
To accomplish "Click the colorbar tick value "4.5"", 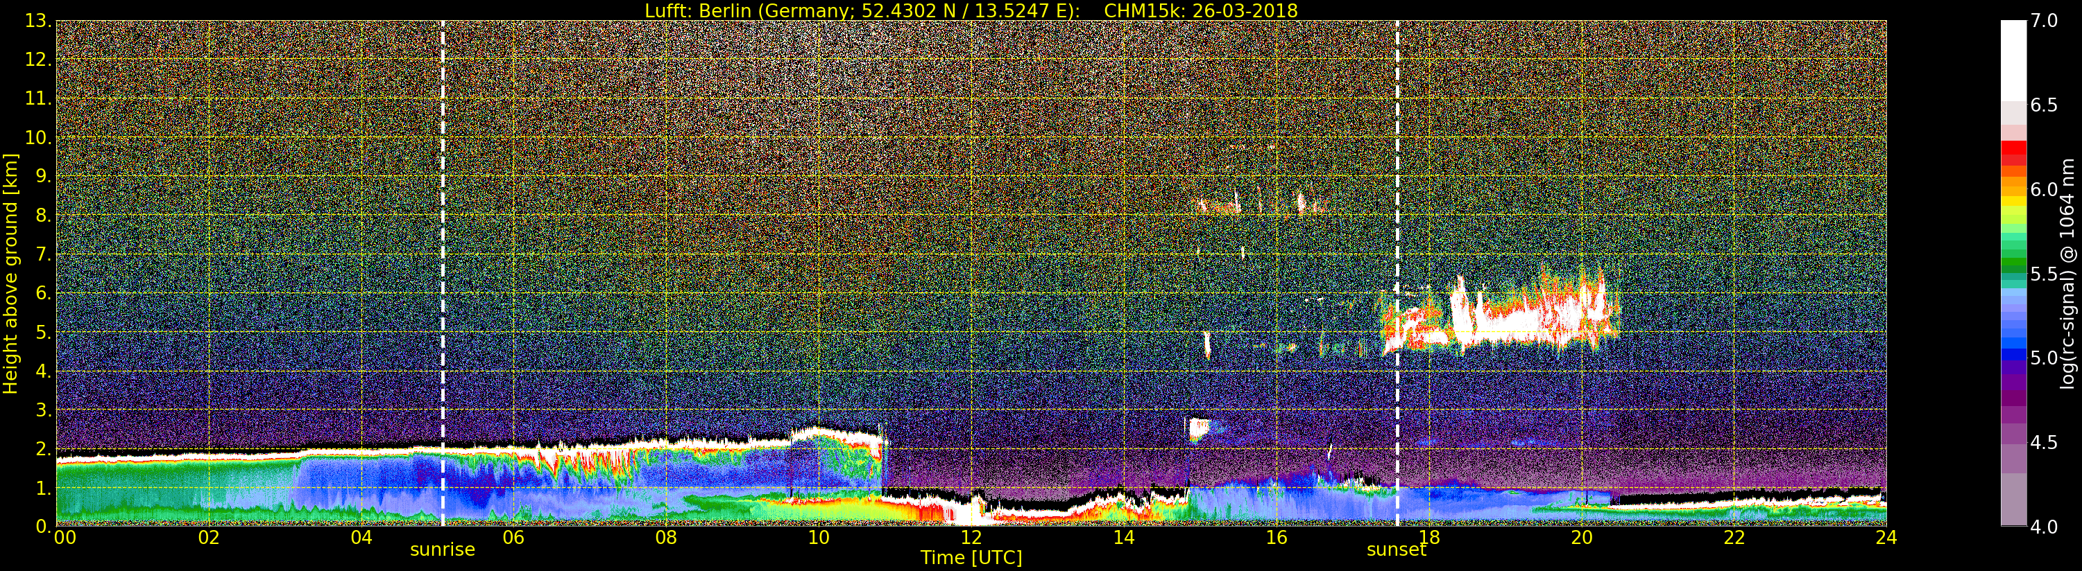I will pos(2045,442).
